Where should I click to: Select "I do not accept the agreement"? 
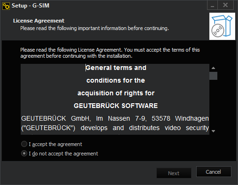tap(60, 154)
